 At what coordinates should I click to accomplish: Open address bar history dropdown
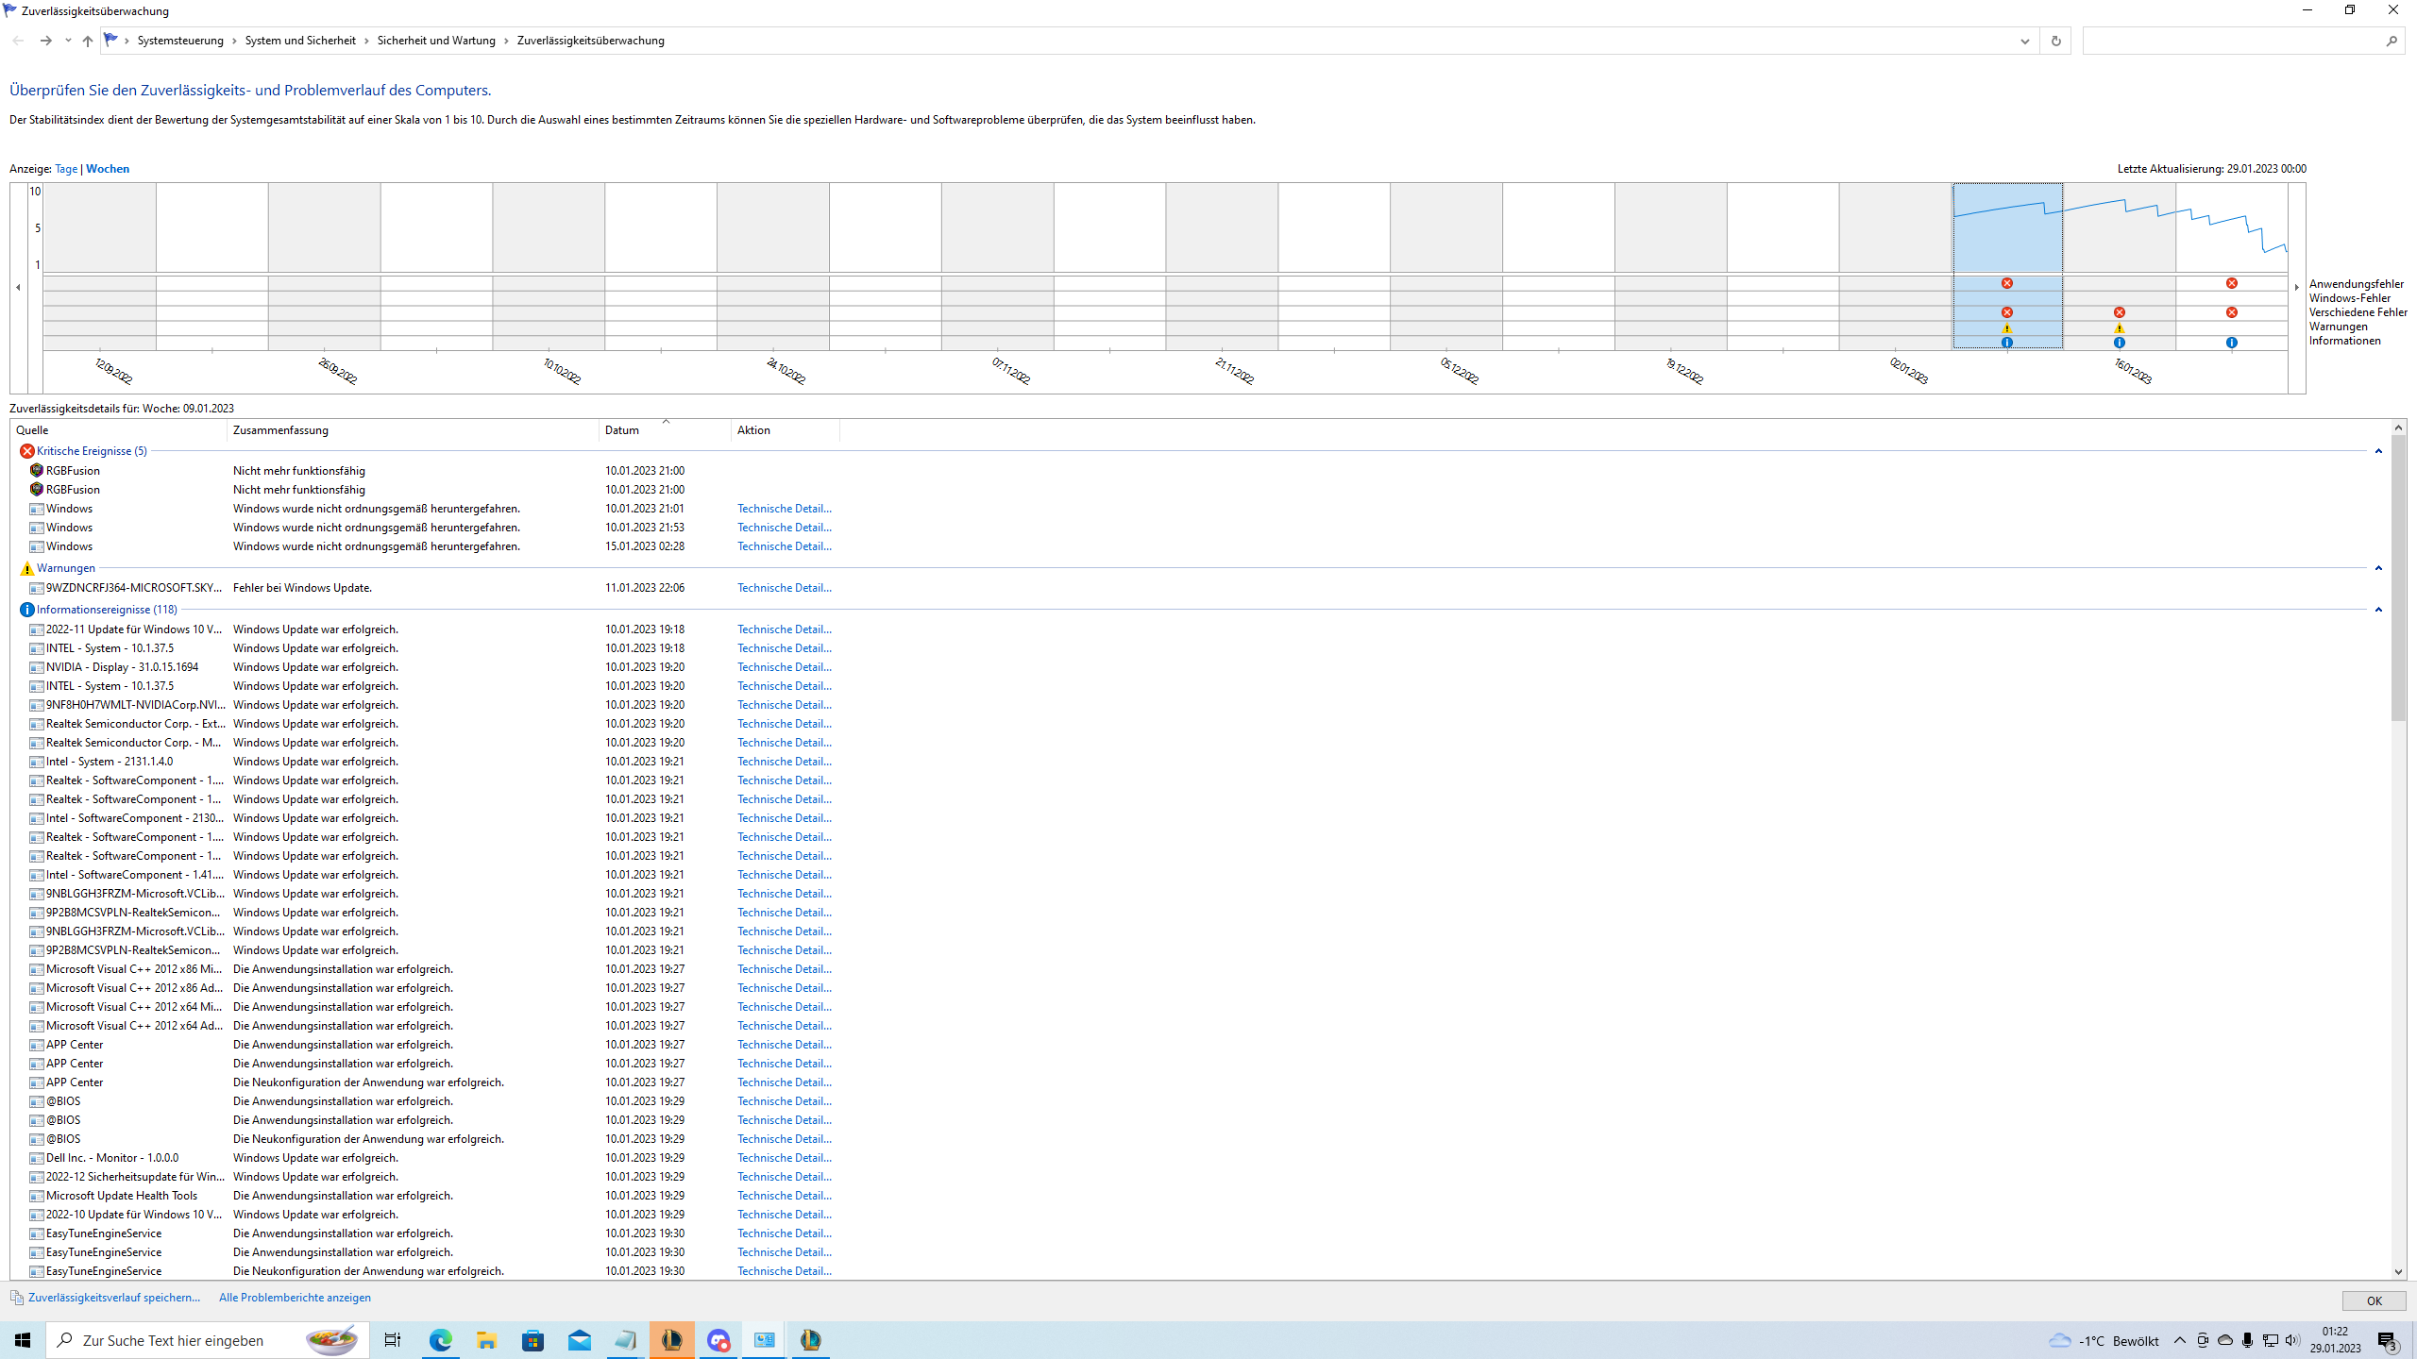tap(2024, 41)
